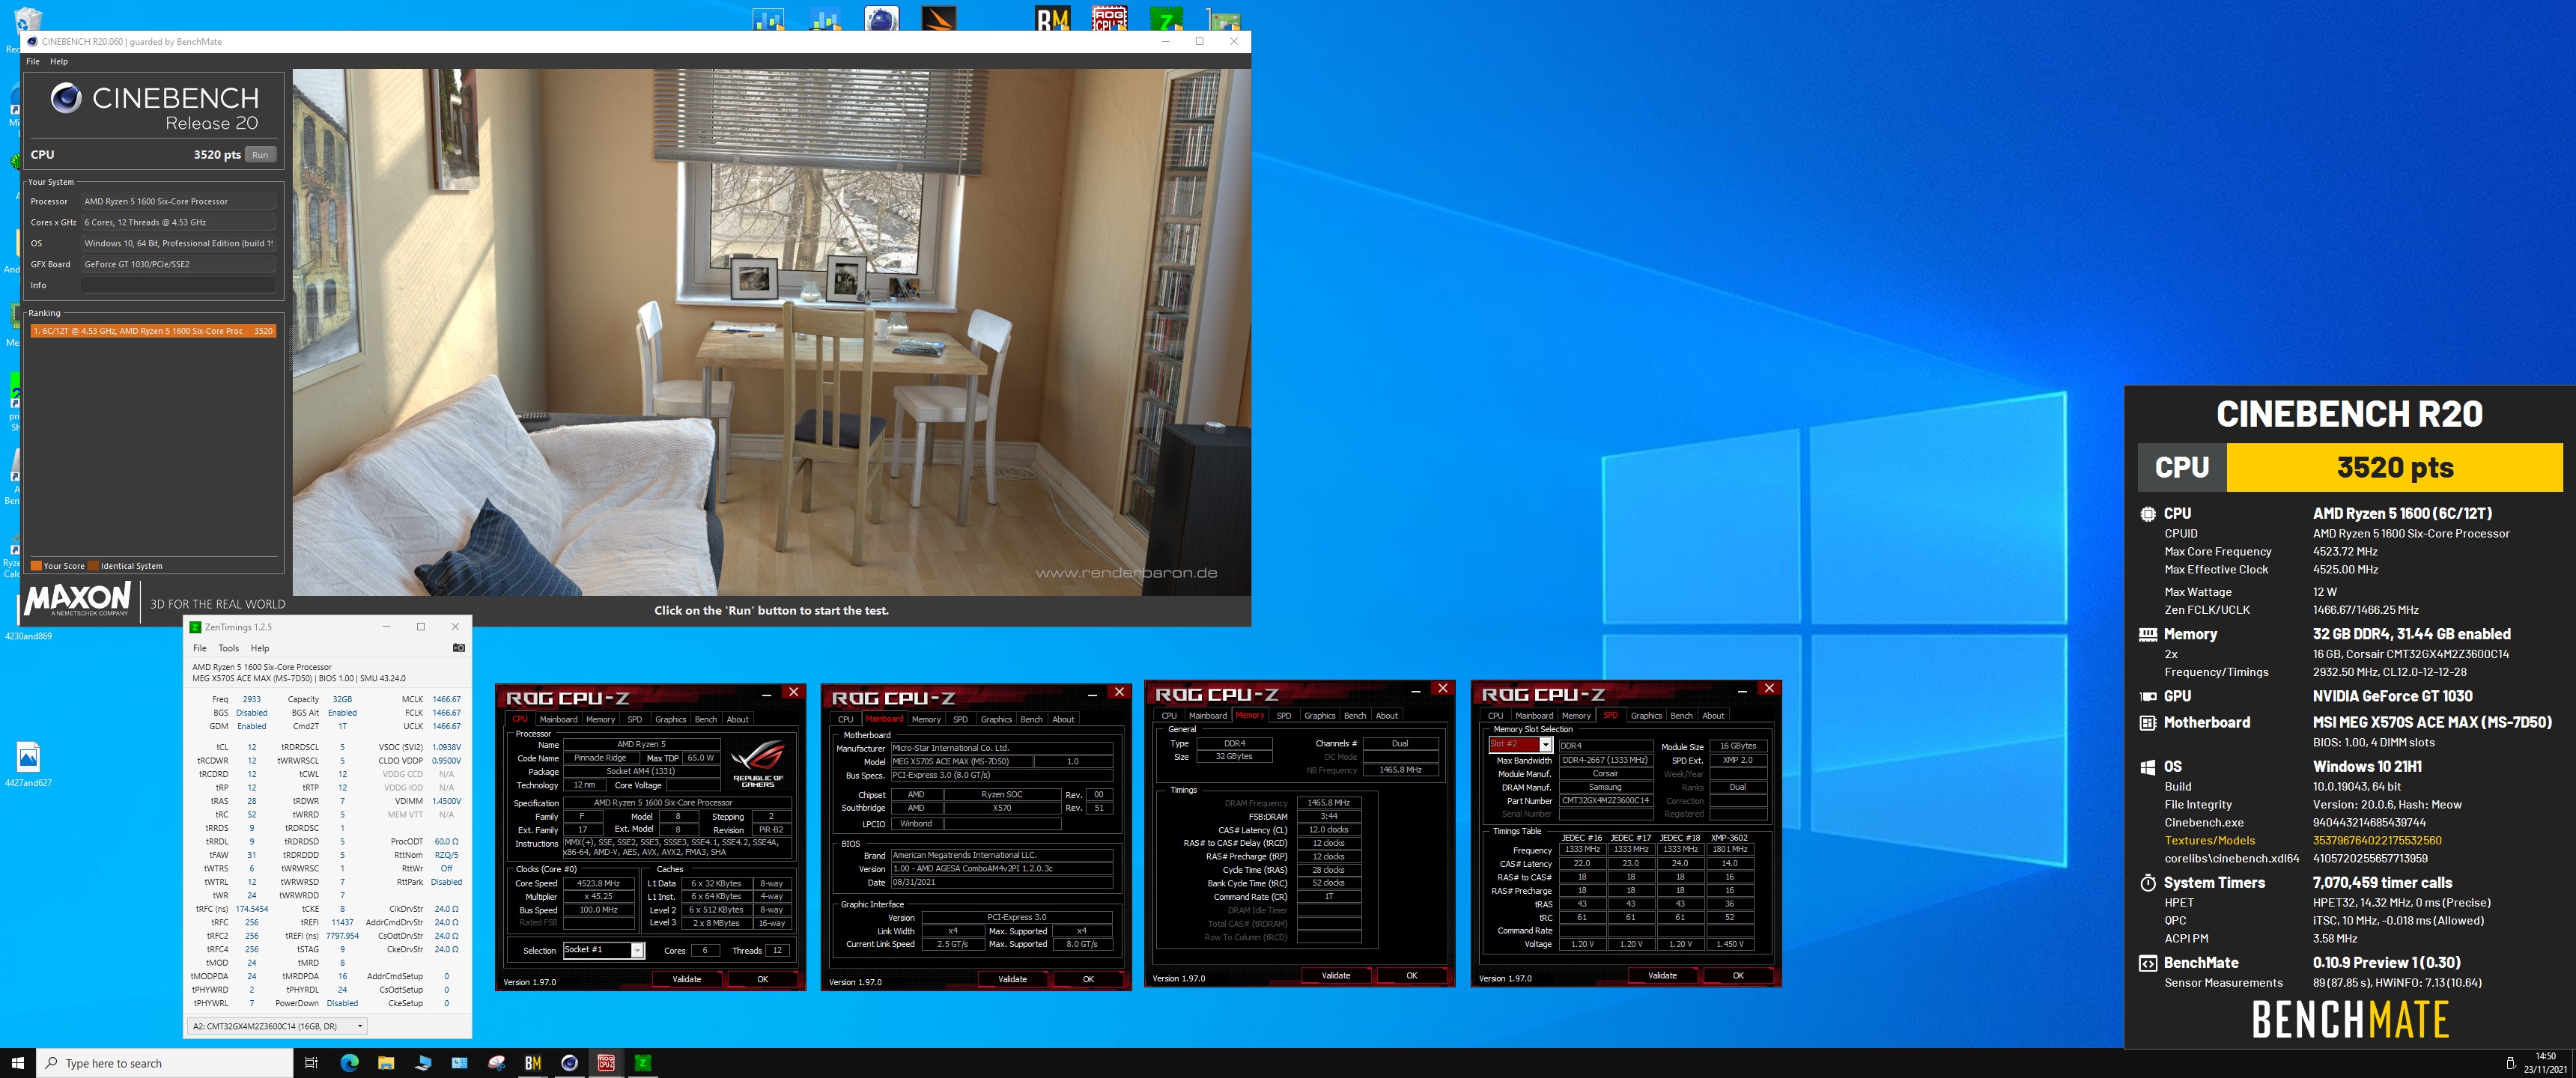Switch to Cinebench via its taskbar icon

coord(570,1063)
